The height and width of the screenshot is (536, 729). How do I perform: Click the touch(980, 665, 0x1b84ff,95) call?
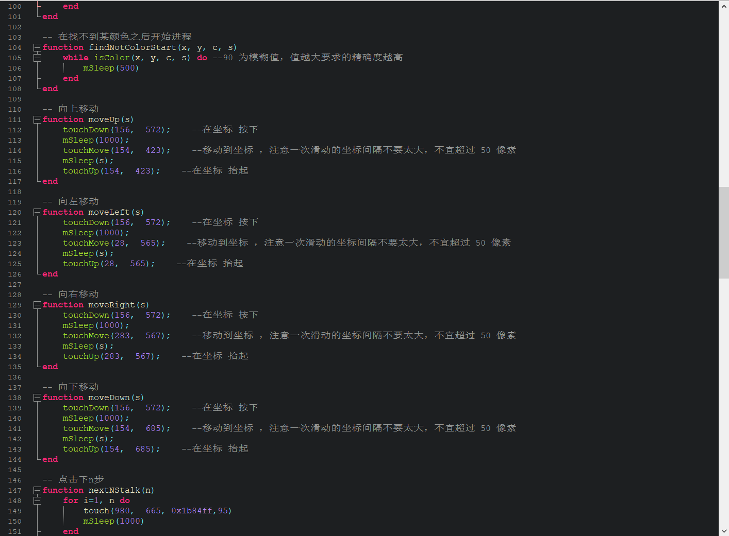click(158, 511)
